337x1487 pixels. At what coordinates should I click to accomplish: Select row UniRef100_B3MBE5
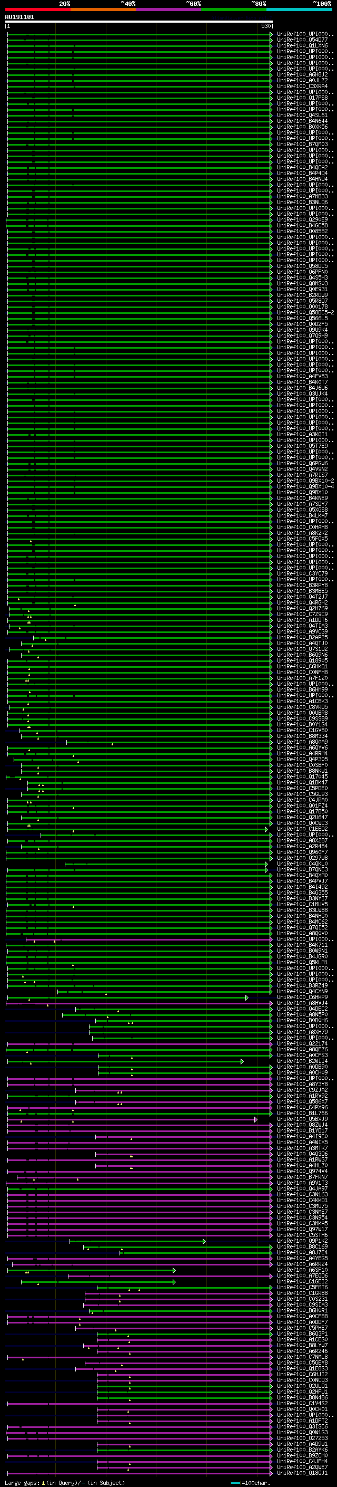(x=302, y=591)
